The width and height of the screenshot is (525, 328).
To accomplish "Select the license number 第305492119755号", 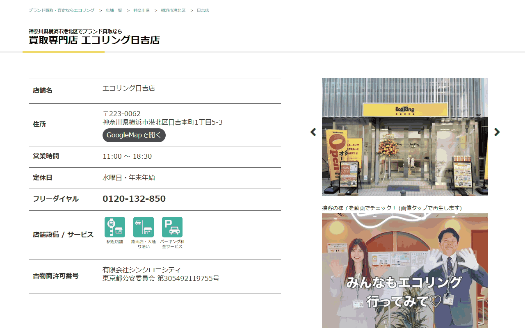I will point(188,278).
